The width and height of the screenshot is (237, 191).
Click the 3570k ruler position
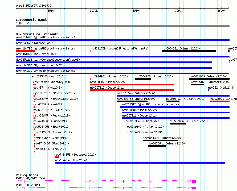tap(94, 11)
